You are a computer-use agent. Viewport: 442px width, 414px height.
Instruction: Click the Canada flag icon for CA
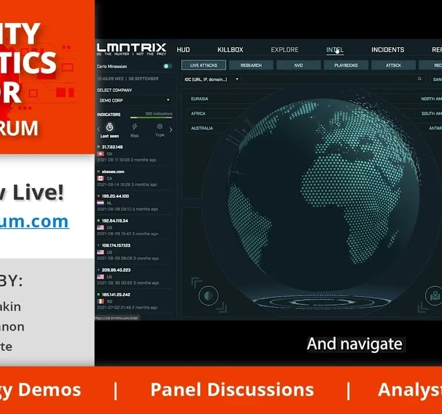click(100, 178)
